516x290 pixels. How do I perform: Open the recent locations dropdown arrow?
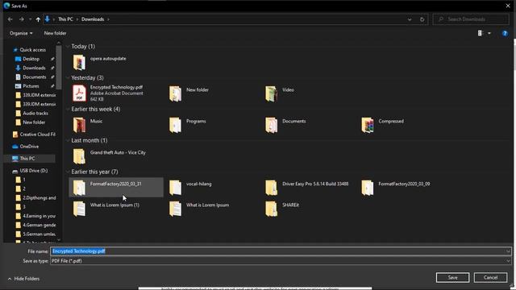[31, 19]
